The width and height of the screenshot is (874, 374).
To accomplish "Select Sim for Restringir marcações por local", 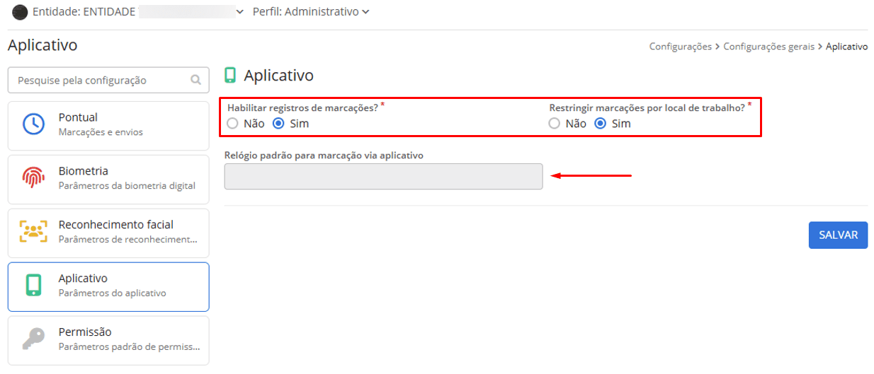I will 601,123.
